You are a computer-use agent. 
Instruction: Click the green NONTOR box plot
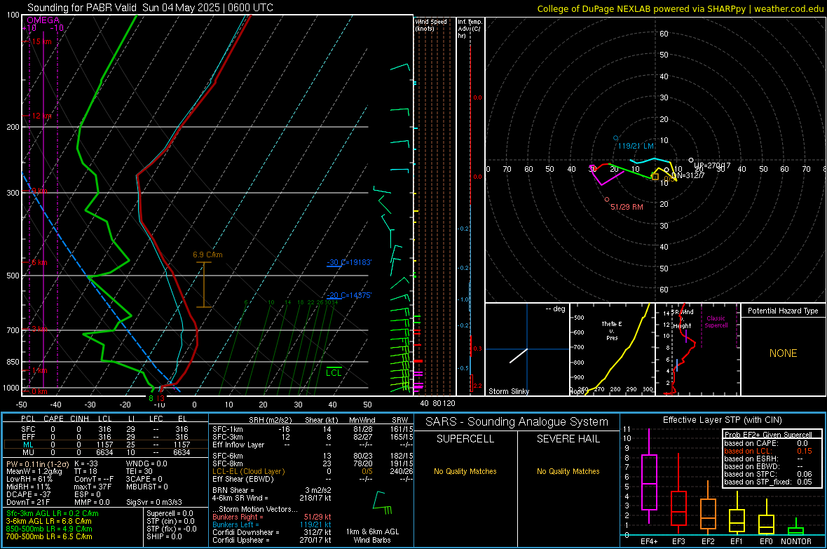(x=796, y=528)
